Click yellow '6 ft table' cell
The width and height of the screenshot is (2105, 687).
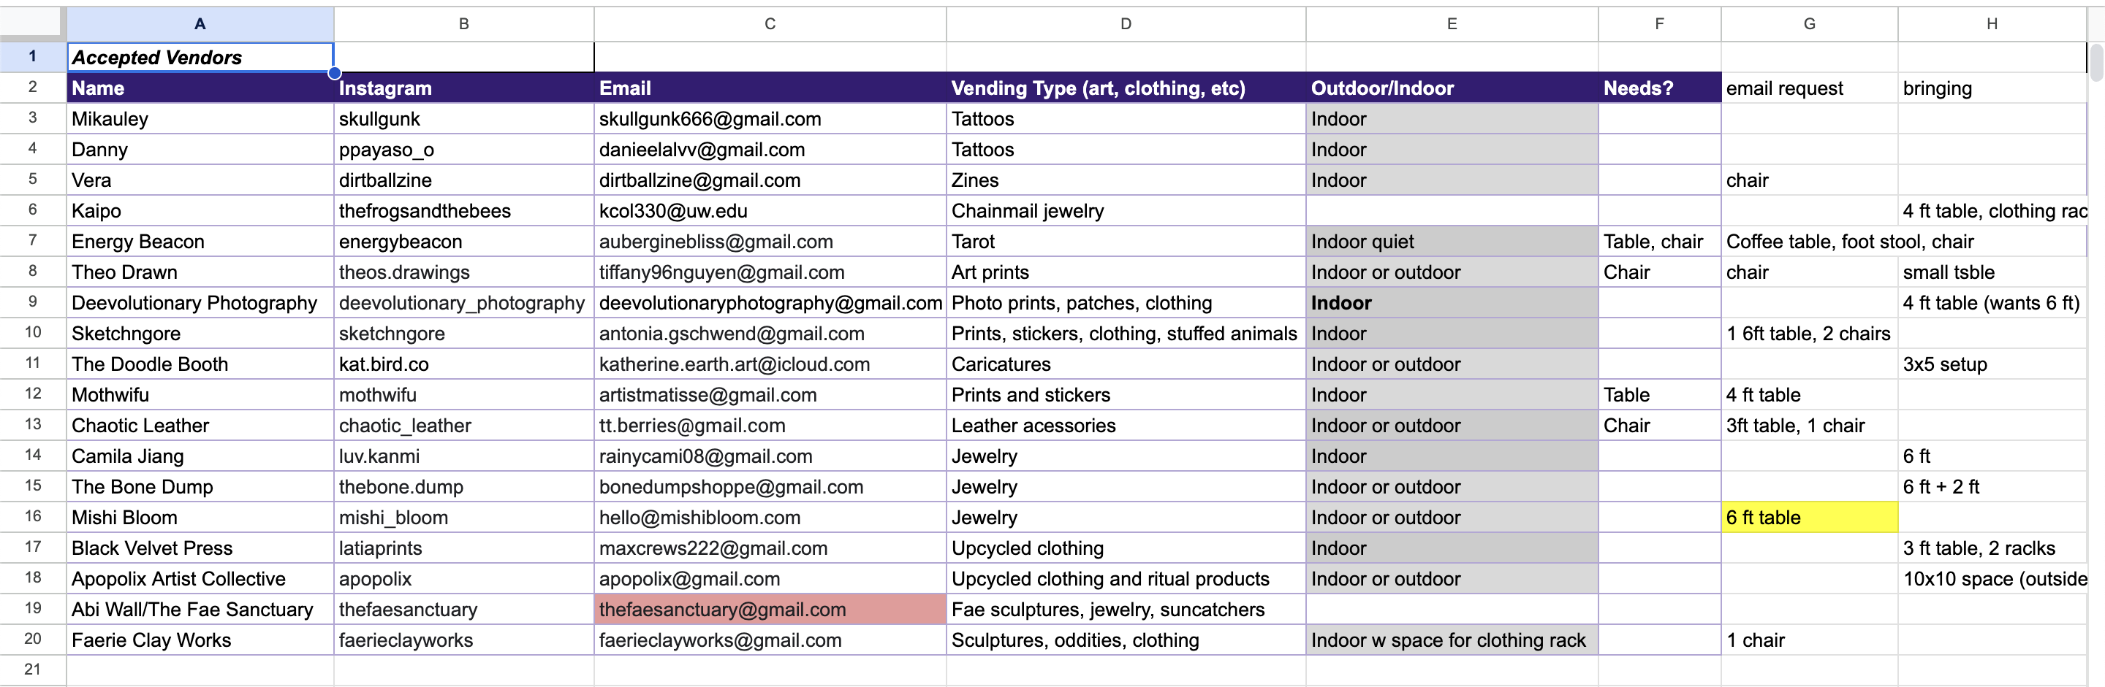(x=1809, y=518)
